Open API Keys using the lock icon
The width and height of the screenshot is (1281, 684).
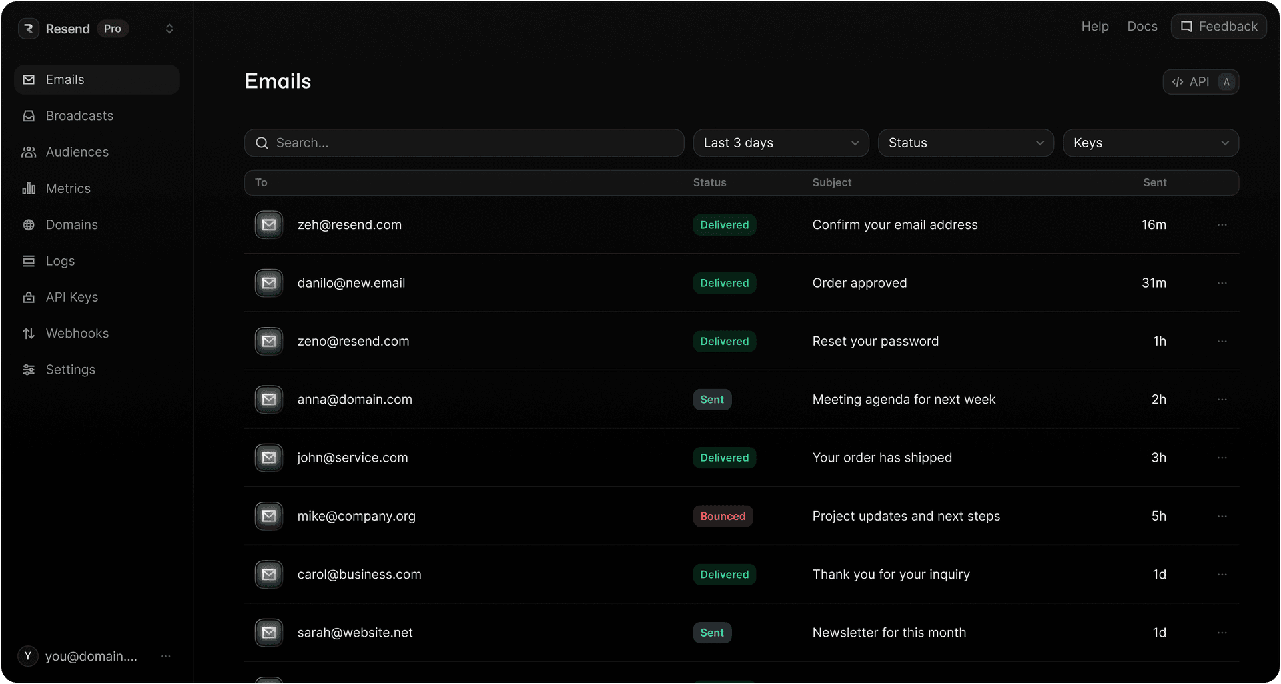[x=29, y=297]
